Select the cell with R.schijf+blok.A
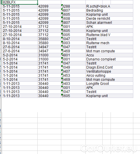 [x=109, y=6]
